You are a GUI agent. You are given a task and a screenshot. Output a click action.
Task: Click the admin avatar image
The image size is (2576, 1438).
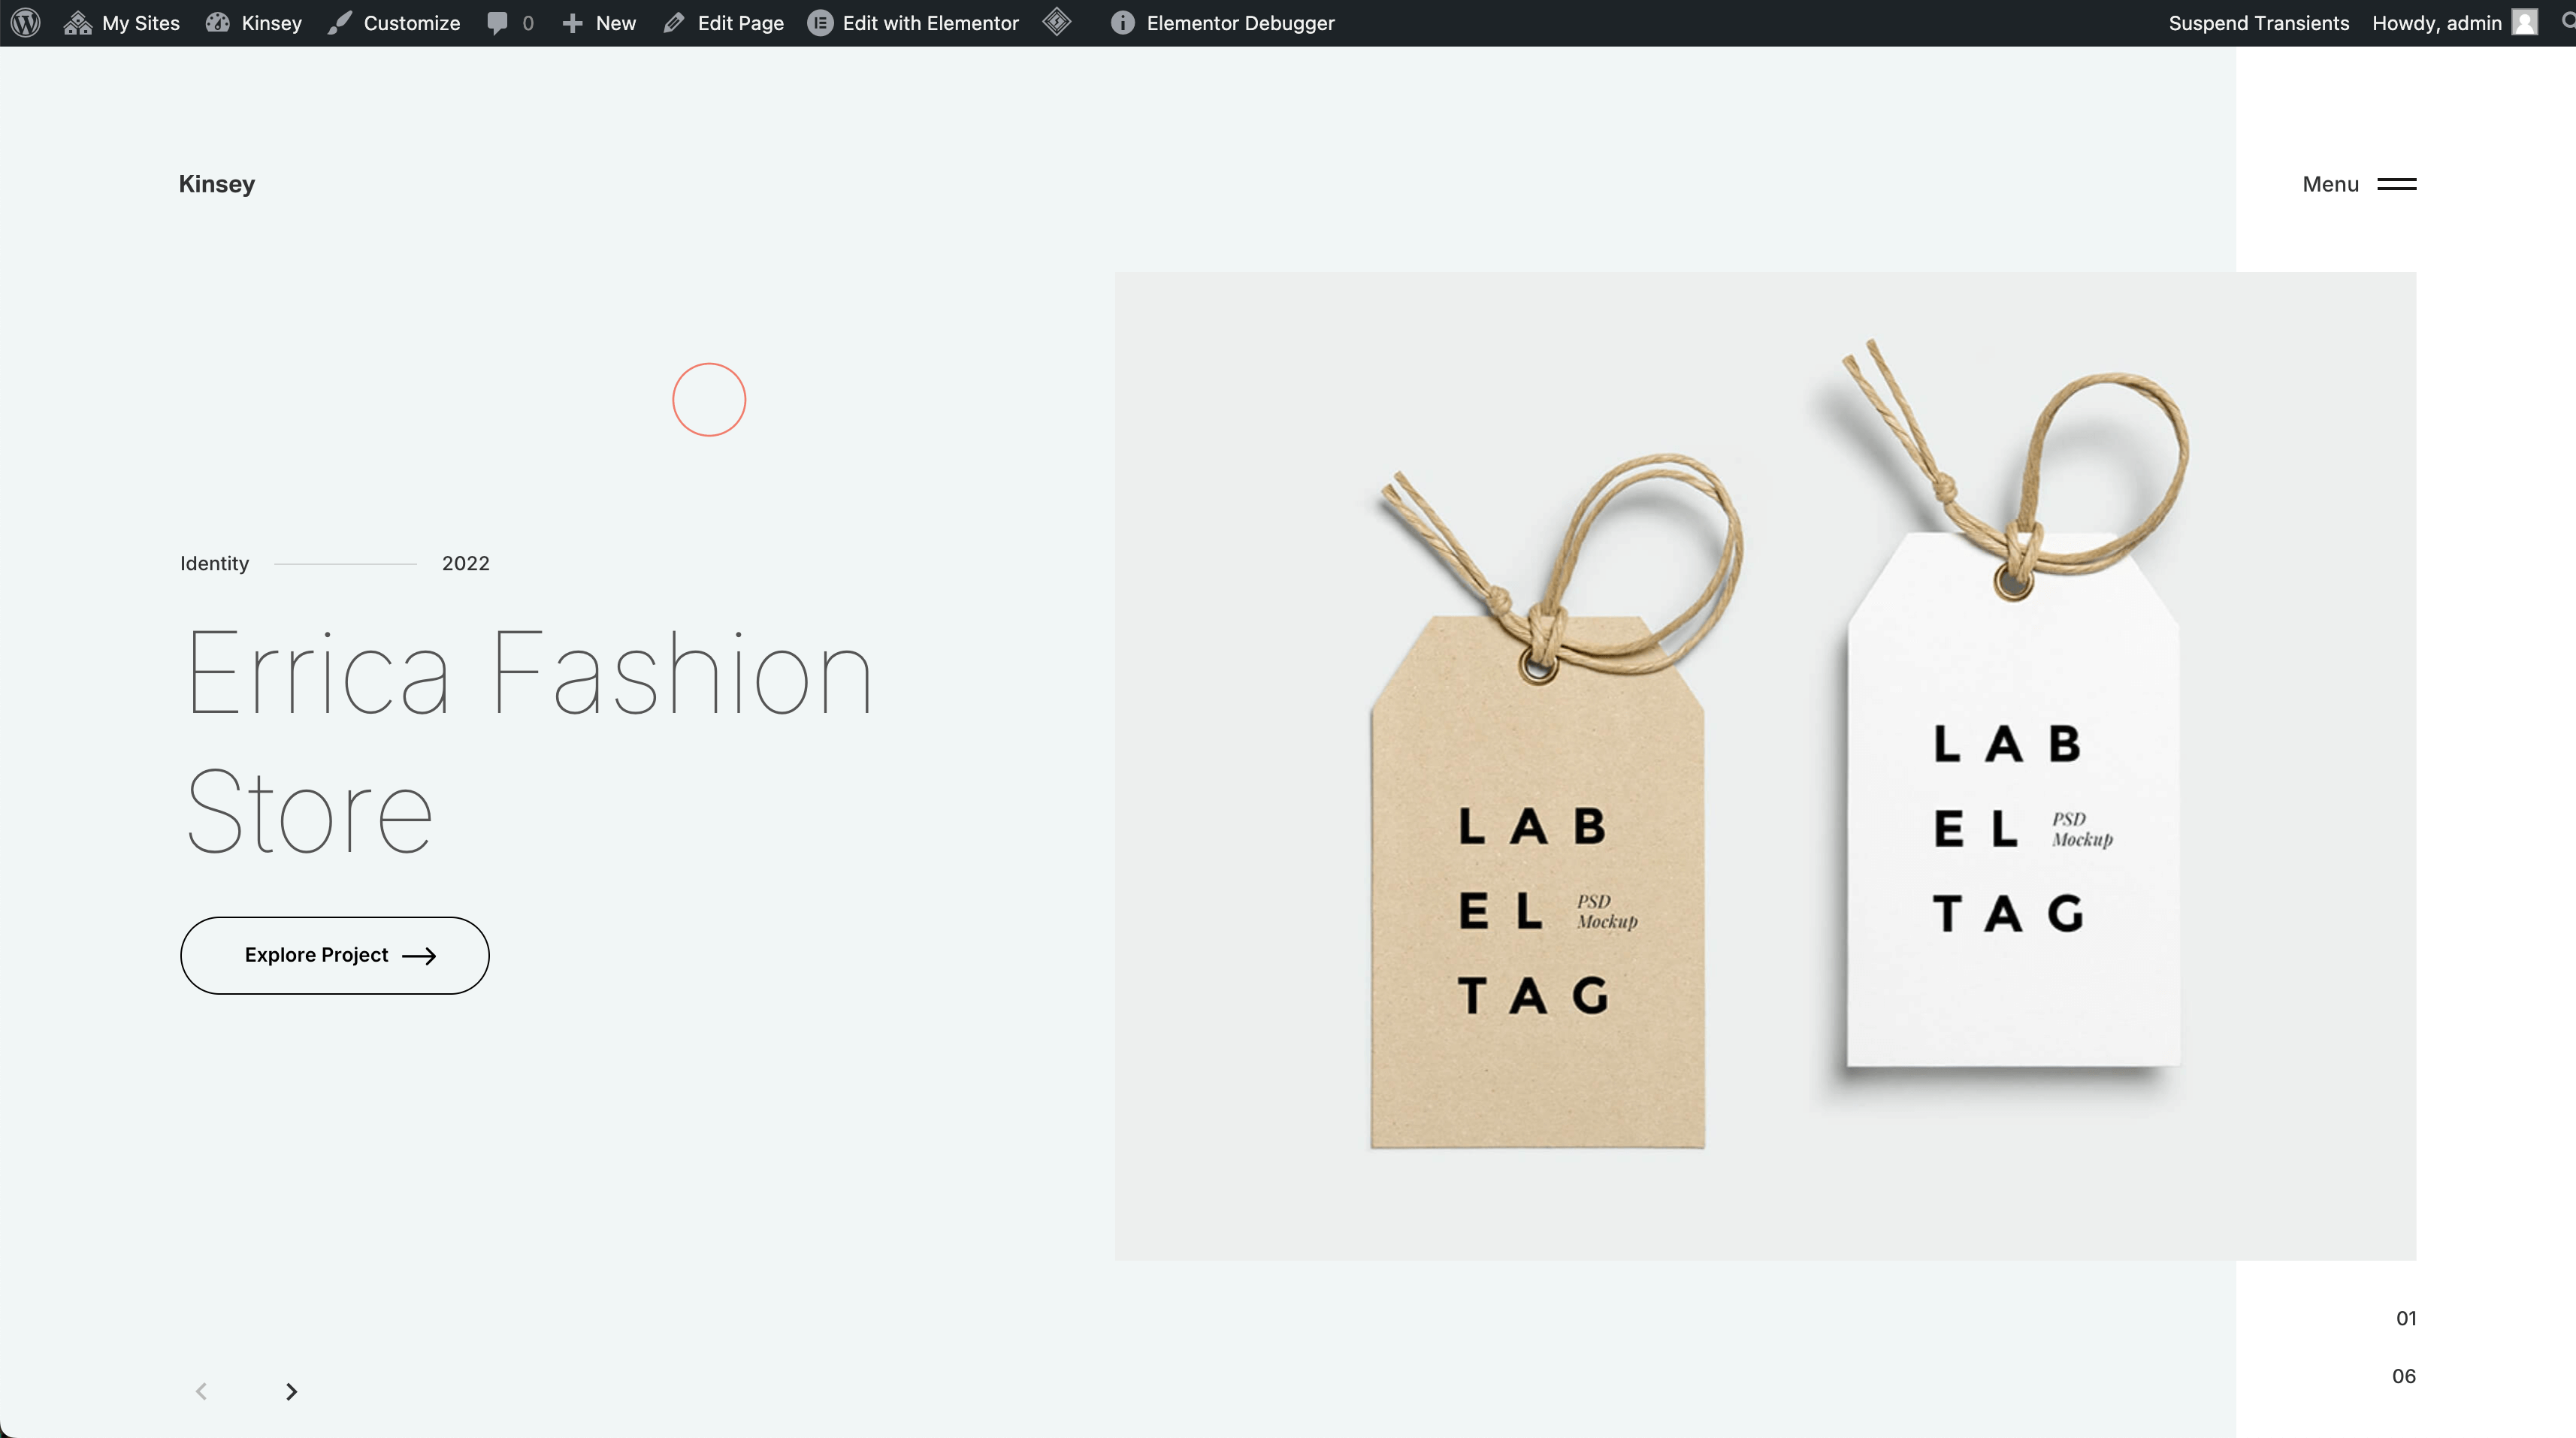pyautogui.click(x=2524, y=22)
